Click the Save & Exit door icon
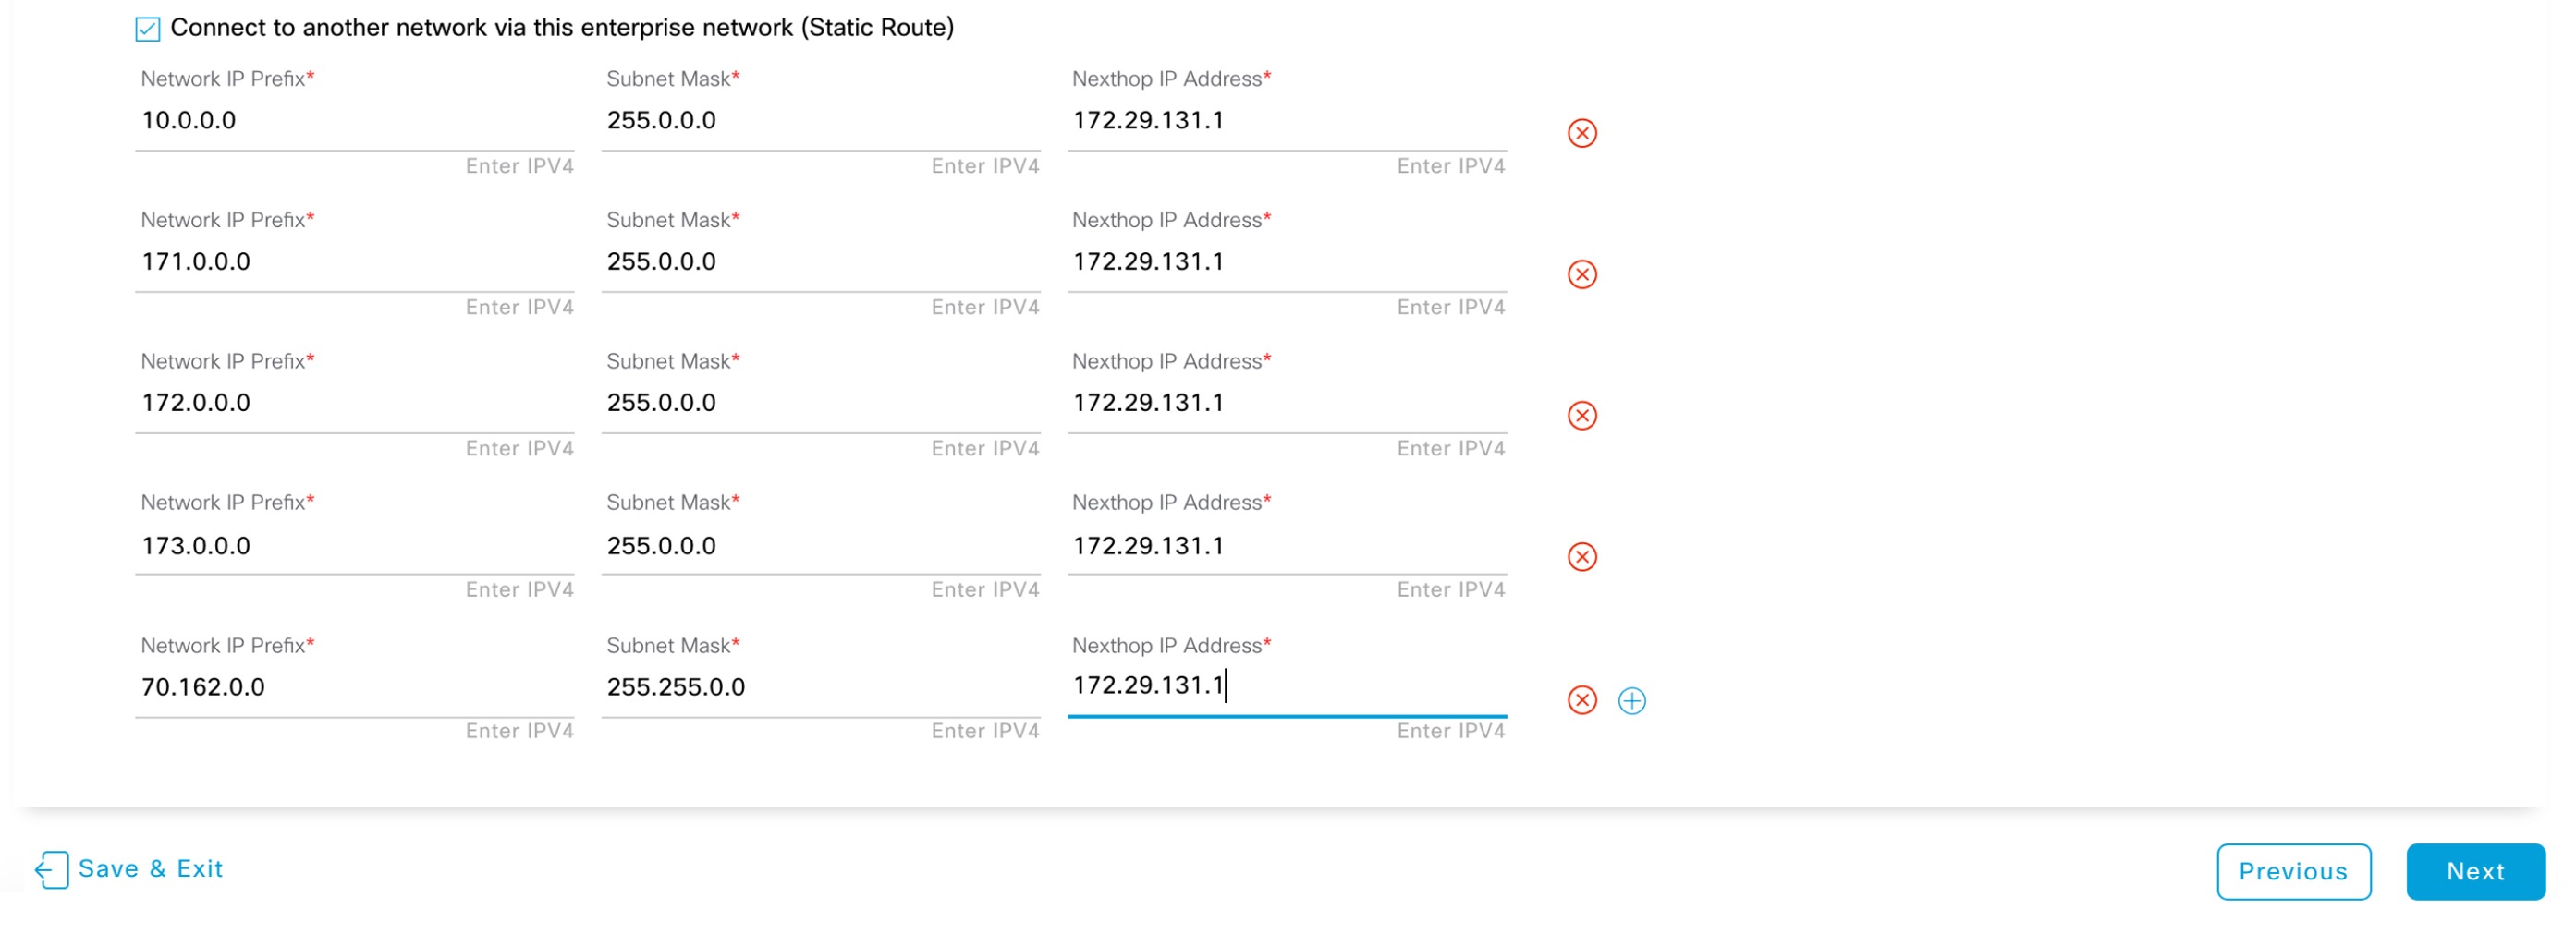The height and width of the screenshot is (934, 2576). click(x=52, y=869)
